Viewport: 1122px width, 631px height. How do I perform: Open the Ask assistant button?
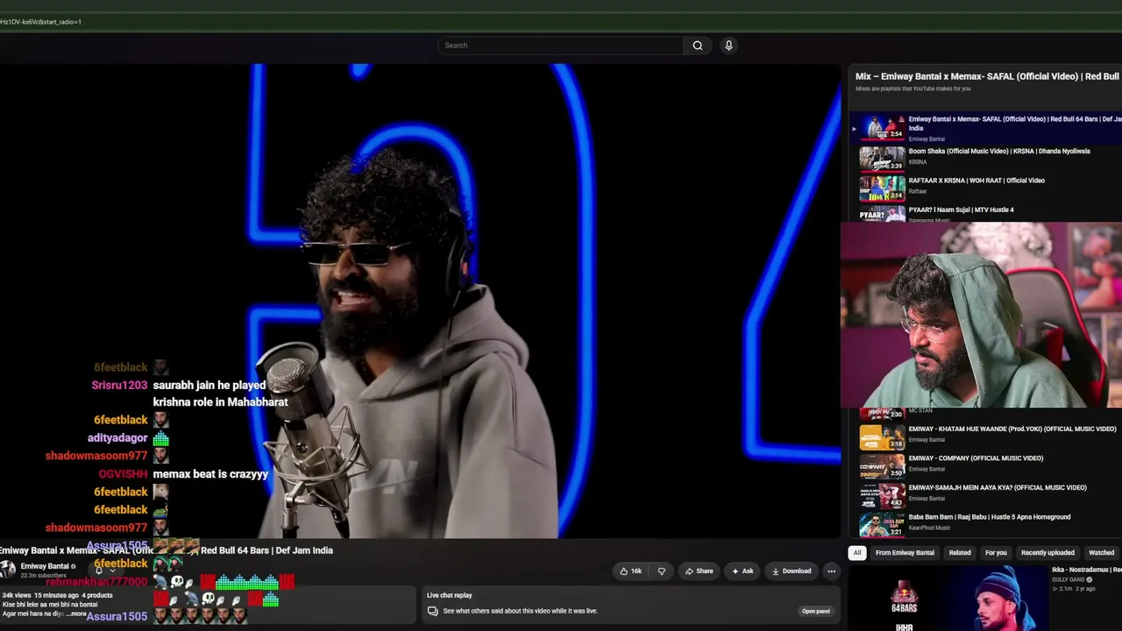(x=742, y=571)
